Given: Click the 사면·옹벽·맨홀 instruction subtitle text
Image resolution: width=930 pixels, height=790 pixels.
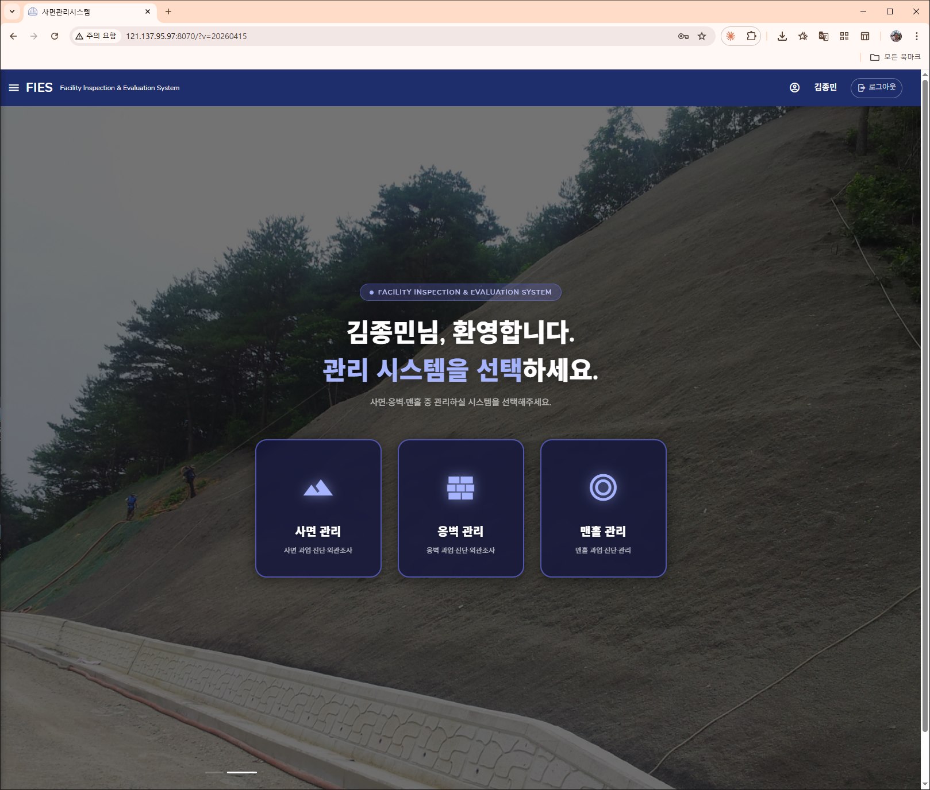Looking at the screenshot, I should point(460,402).
